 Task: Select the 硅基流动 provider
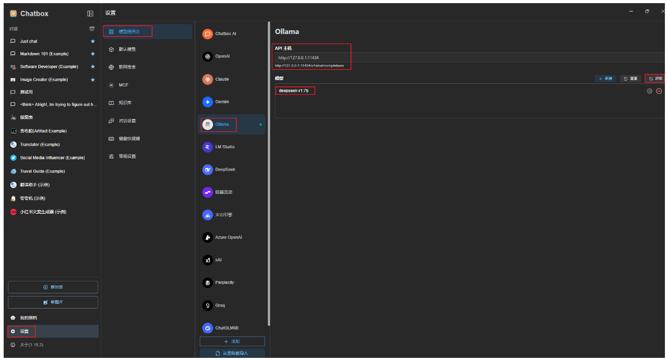pos(231,192)
